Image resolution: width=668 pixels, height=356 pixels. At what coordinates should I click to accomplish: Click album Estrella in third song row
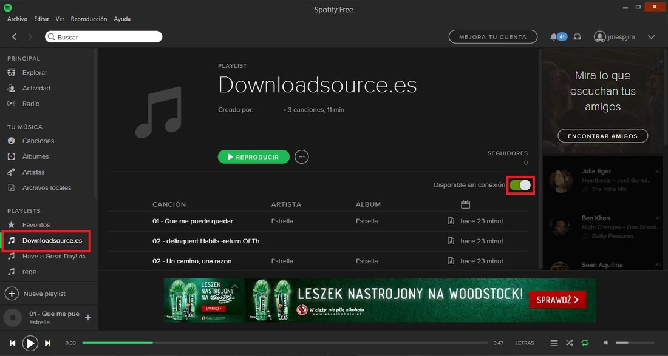click(x=367, y=261)
